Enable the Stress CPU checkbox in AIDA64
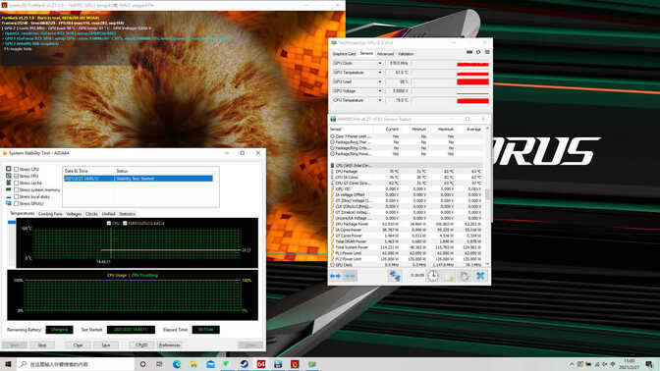 click(x=17, y=169)
